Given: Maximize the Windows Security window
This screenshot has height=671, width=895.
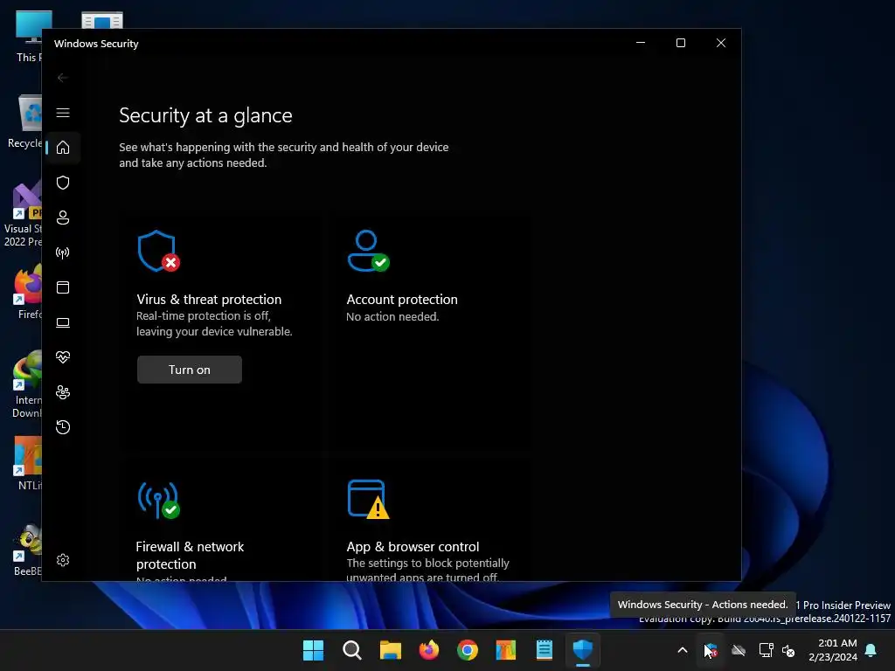Looking at the screenshot, I should (x=680, y=44).
